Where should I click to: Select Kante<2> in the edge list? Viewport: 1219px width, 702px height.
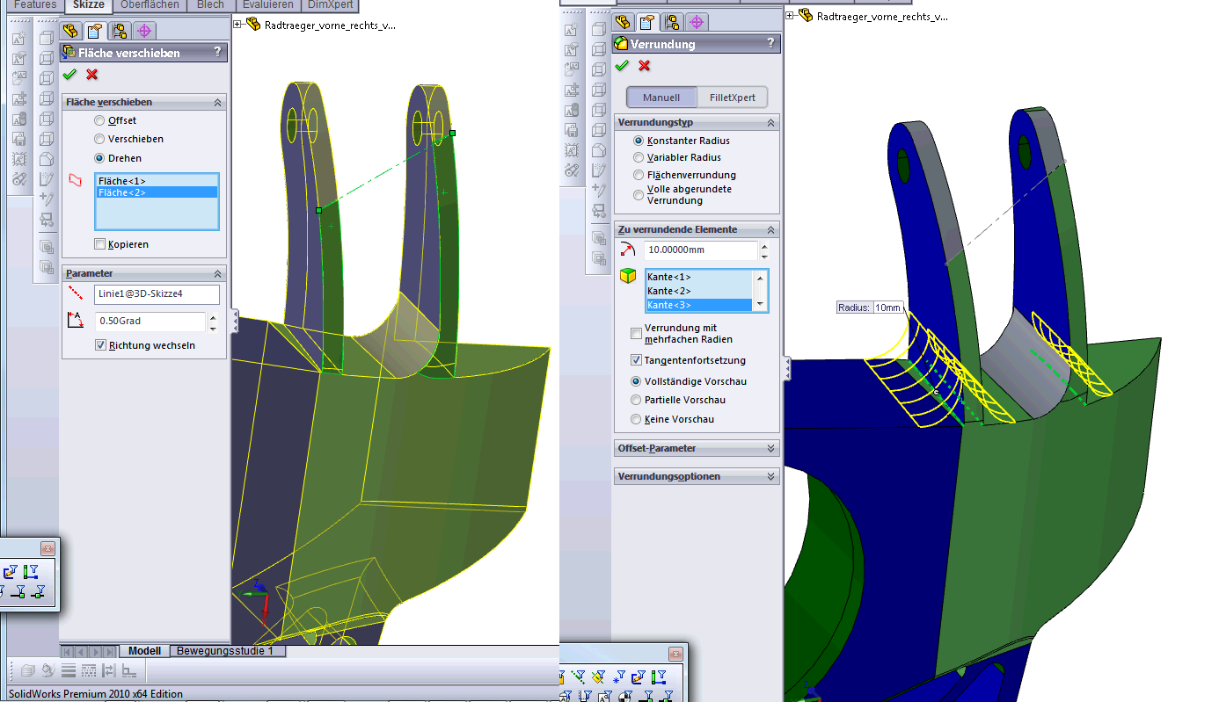click(x=698, y=291)
